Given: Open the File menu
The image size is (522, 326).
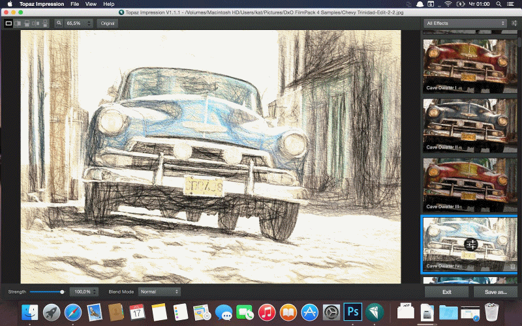Looking at the screenshot, I should [74, 4].
